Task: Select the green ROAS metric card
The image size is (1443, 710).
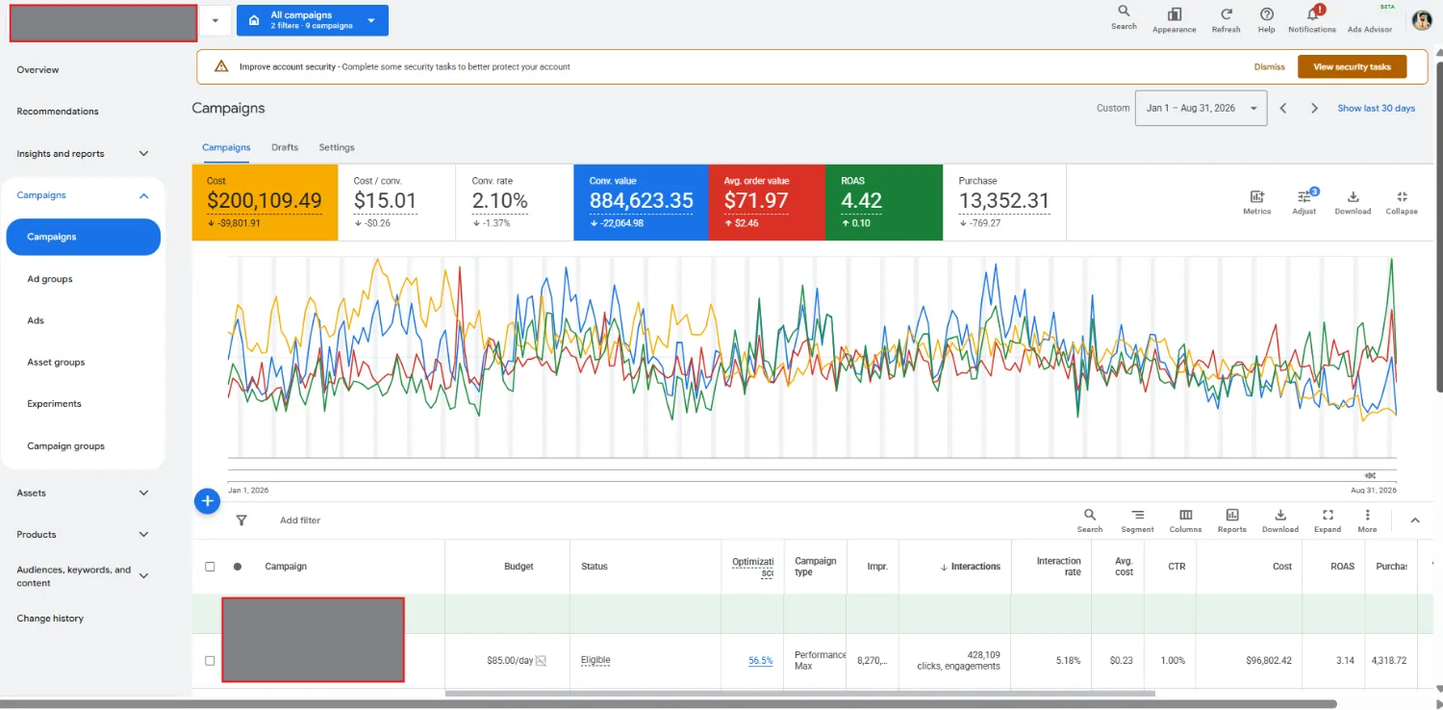Action: [883, 202]
